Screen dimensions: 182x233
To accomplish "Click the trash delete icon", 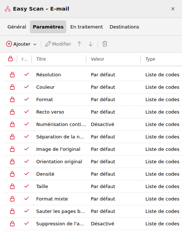I will point(105,44).
